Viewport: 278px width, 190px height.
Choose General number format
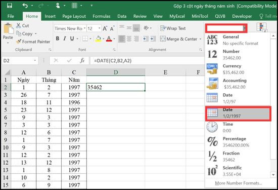tap(238, 40)
